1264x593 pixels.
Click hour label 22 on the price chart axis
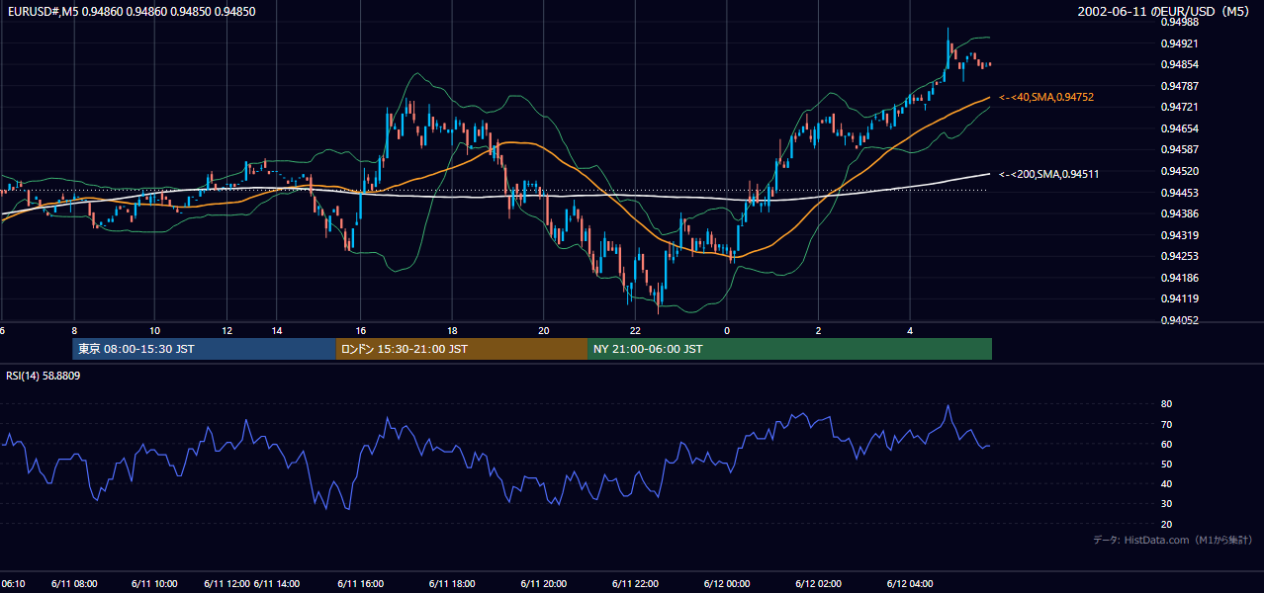(635, 331)
